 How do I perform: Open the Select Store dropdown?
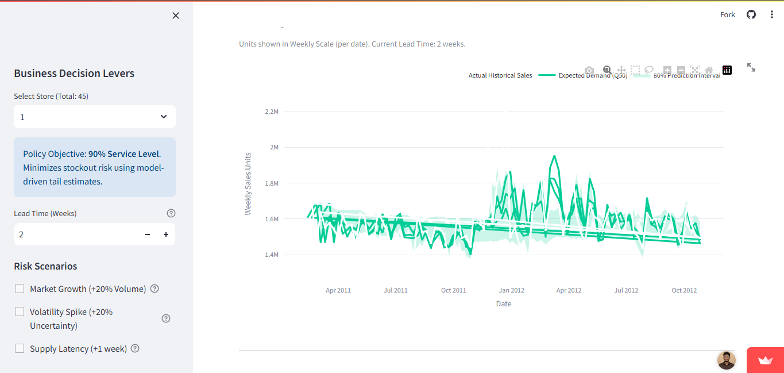[95, 117]
